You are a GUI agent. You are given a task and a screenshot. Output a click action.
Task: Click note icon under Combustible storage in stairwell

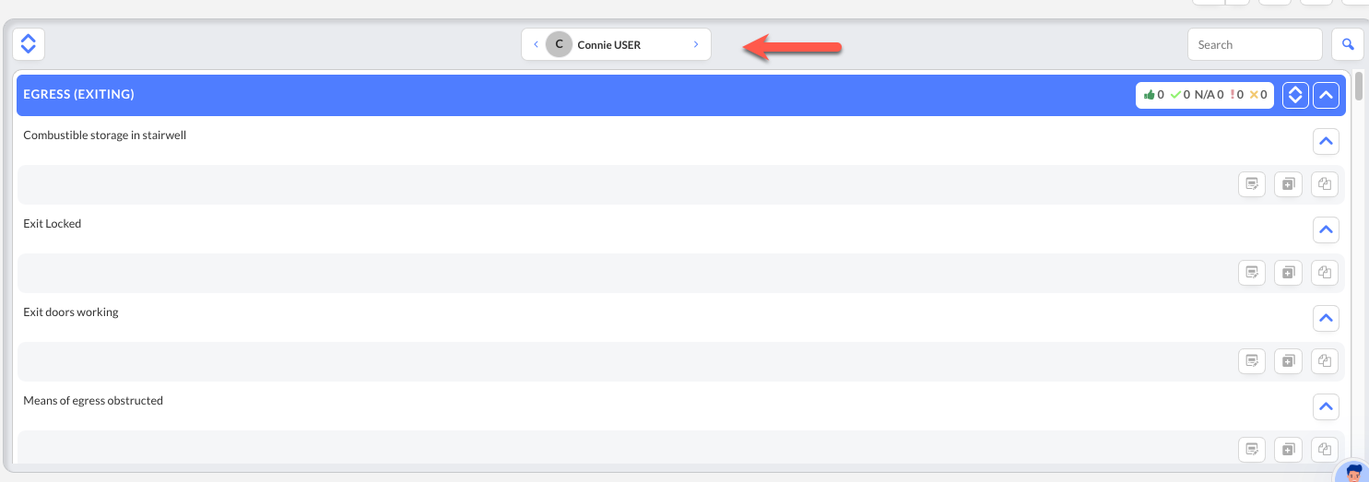point(1252,184)
